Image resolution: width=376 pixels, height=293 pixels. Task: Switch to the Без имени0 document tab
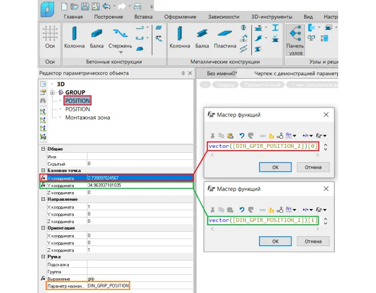(x=222, y=74)
